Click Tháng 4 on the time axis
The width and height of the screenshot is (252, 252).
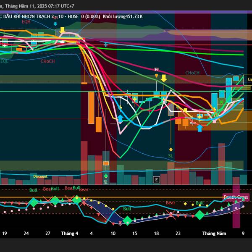(69, 233)
